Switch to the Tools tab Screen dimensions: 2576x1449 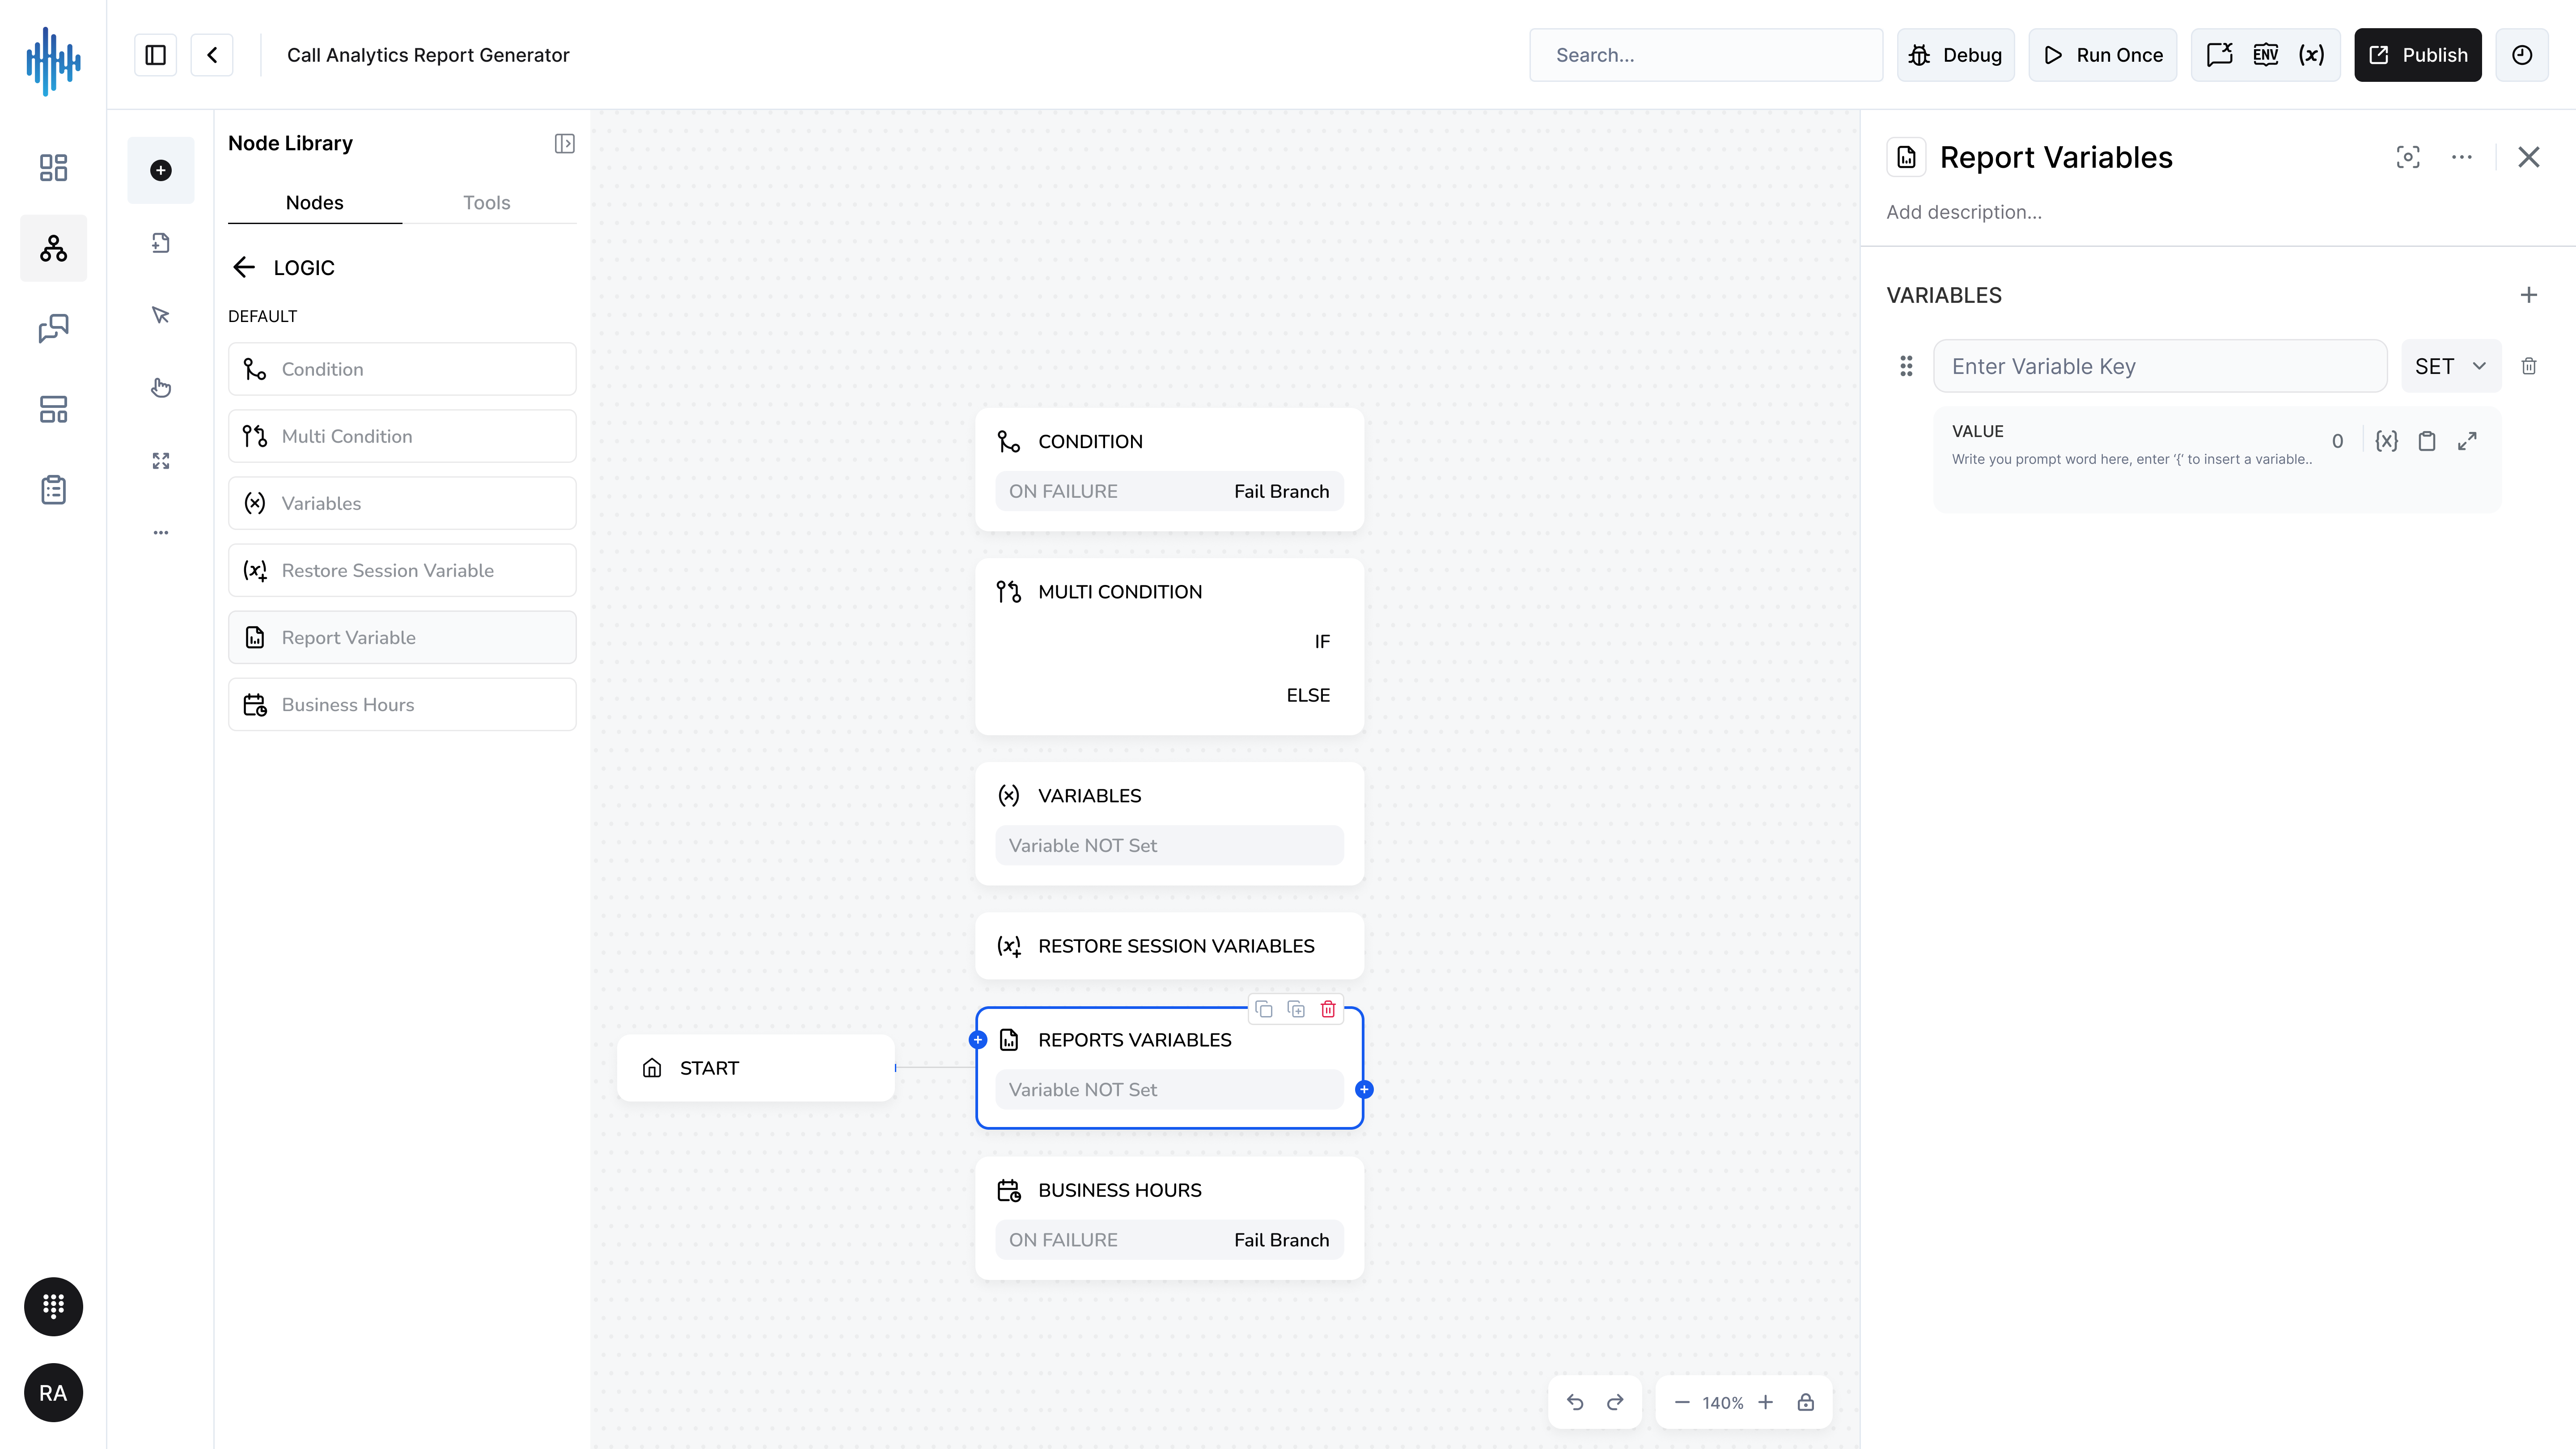487,203
